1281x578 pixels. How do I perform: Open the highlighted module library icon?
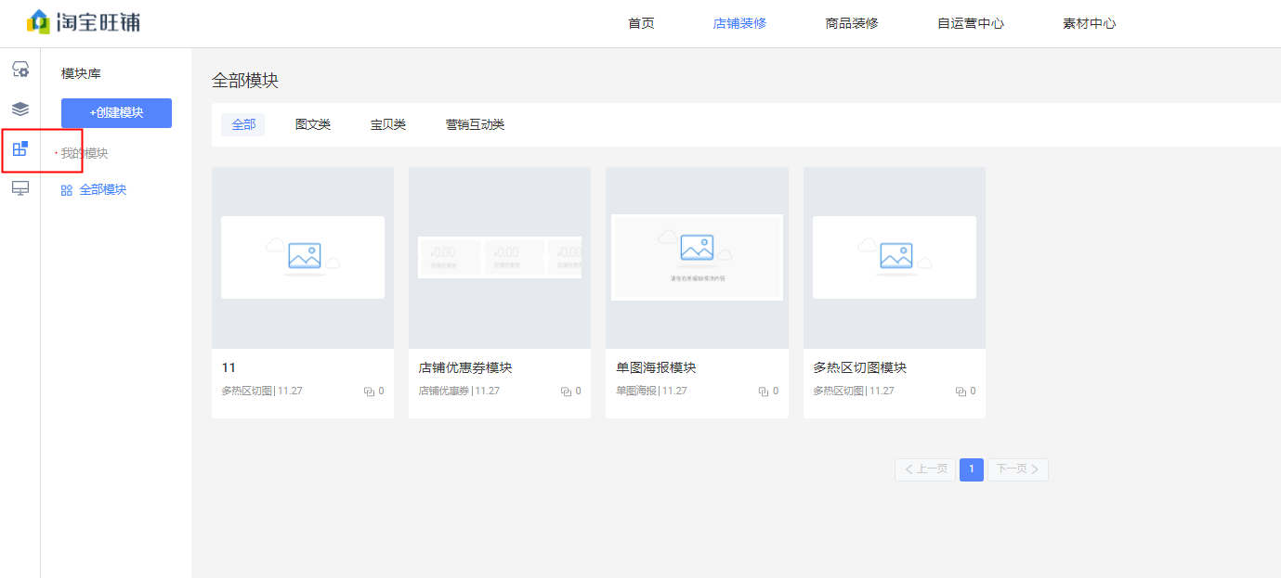(x=20, y=148)
